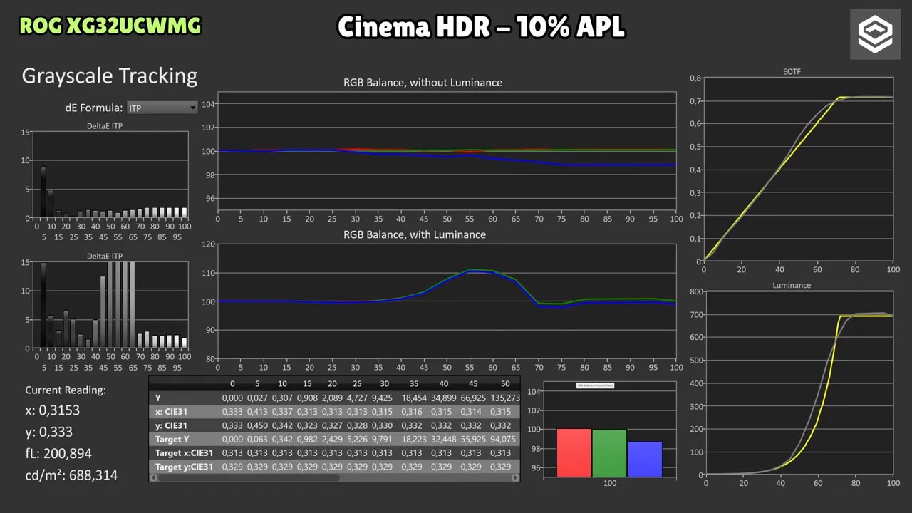Click the cd/m²: 688,314 reading
912x513 pixels.
(71, 475)
